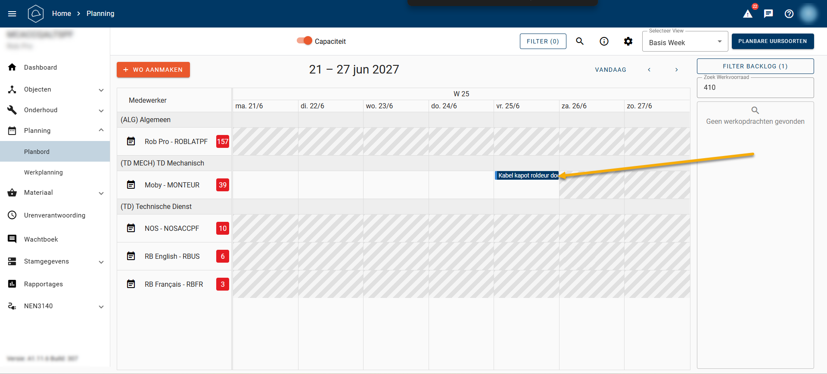Click the warning notifications alert icon
Image resolution: width=827 pixels, height=374 pixels.
748,14
